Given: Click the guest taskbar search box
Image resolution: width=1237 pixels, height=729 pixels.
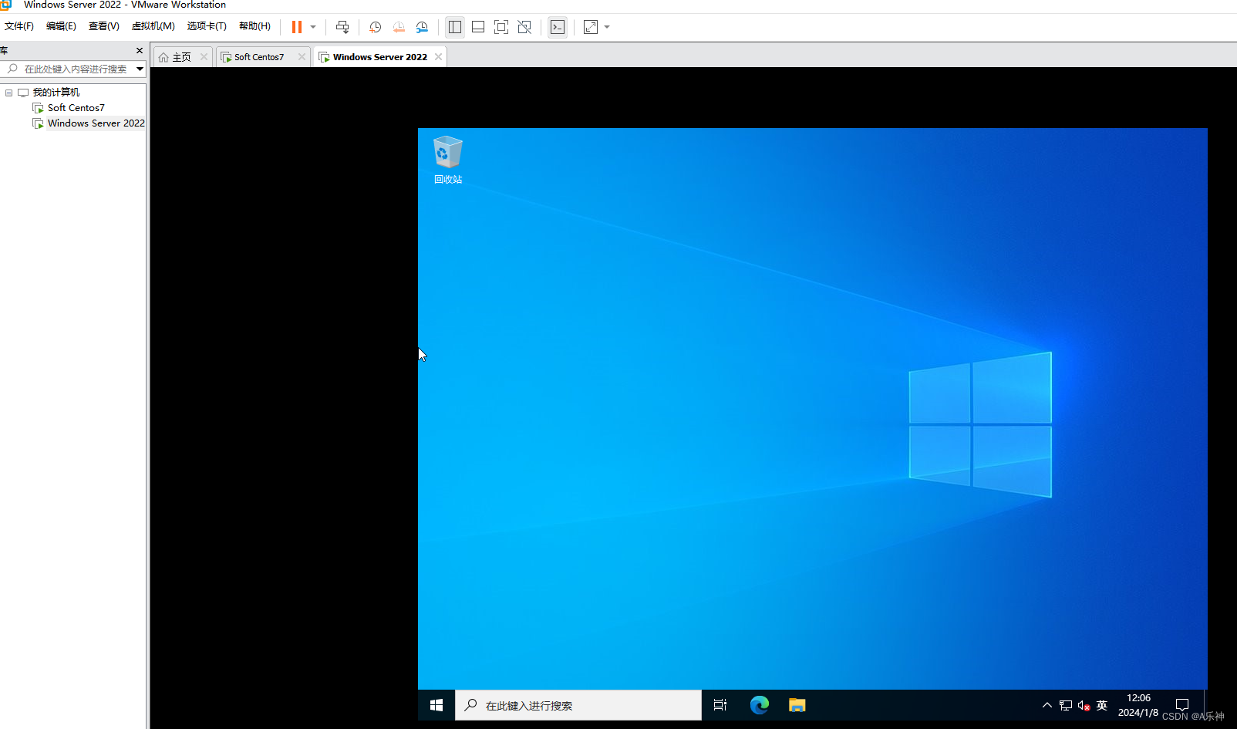Looking at the screenshot, I should coord(578,705).
